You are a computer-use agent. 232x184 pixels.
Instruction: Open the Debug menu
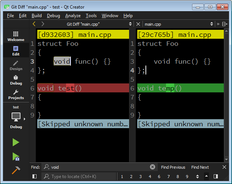point(53,16)
